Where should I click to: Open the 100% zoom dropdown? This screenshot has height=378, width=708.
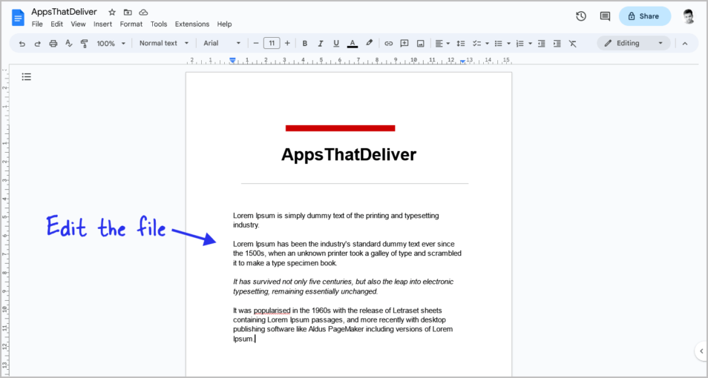click(111, 44)
